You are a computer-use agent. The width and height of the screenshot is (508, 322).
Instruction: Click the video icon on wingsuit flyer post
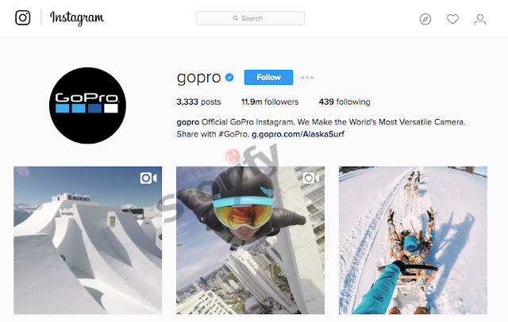(311, 178)
